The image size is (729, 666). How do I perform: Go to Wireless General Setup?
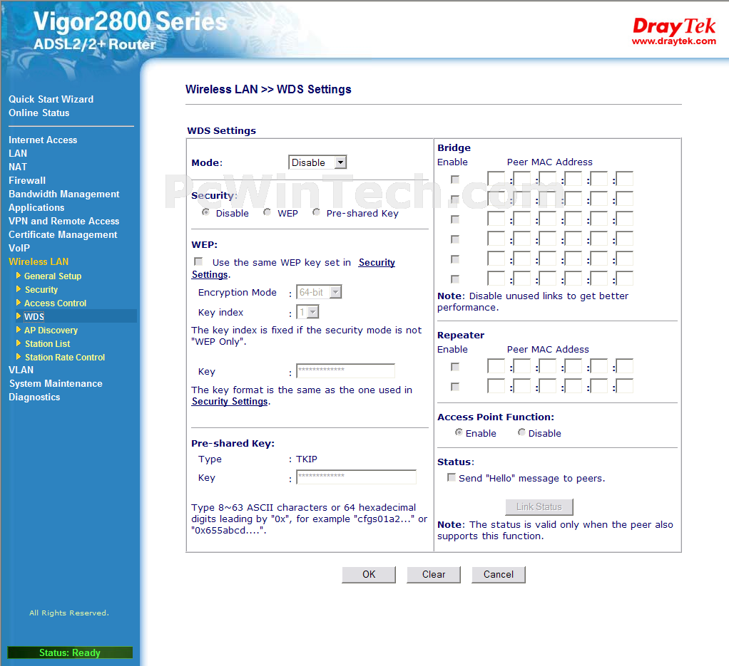tap(53, 276)
